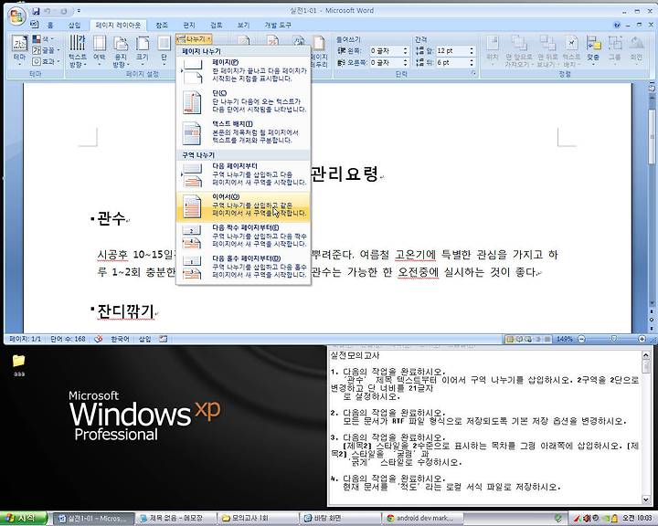Open the 단락 paragraph dialog launcher
The image size is (658, 526).
click(474, 73)
